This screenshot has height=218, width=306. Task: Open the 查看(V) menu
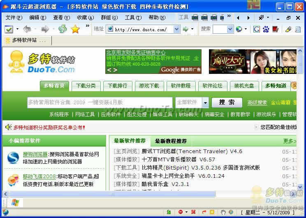pyautogui.click(x=61, y=18)
